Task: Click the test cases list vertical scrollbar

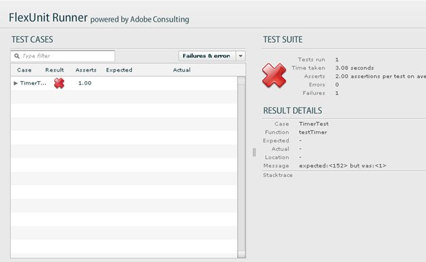Action: coord(241,167)
